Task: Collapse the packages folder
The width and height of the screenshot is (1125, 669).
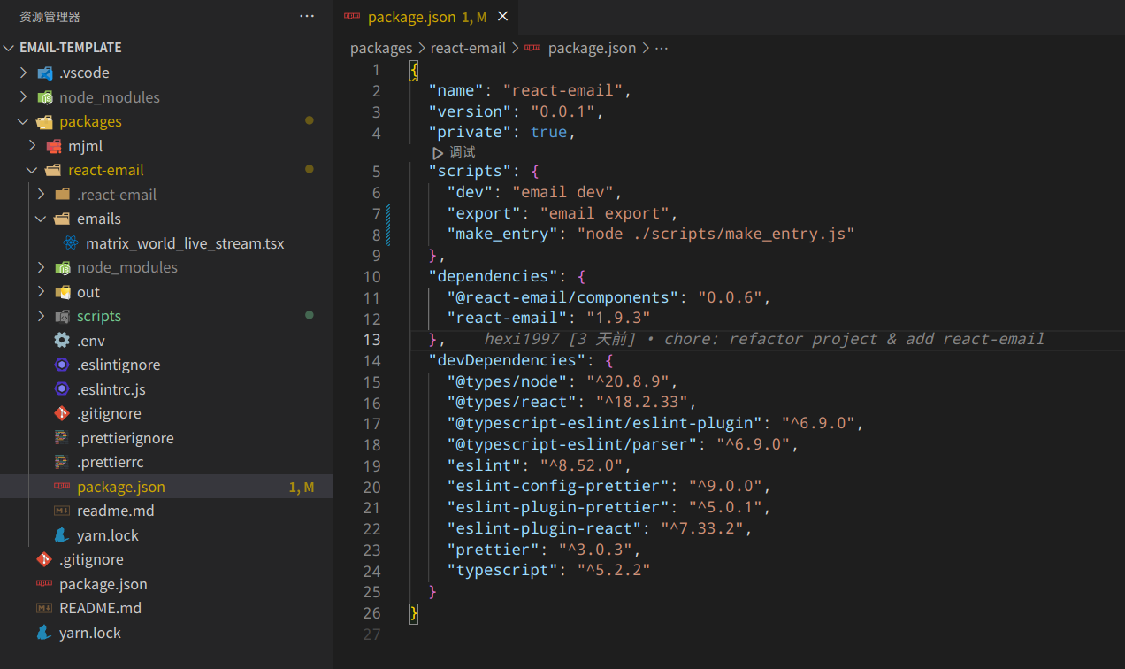Action: point(23,121)
